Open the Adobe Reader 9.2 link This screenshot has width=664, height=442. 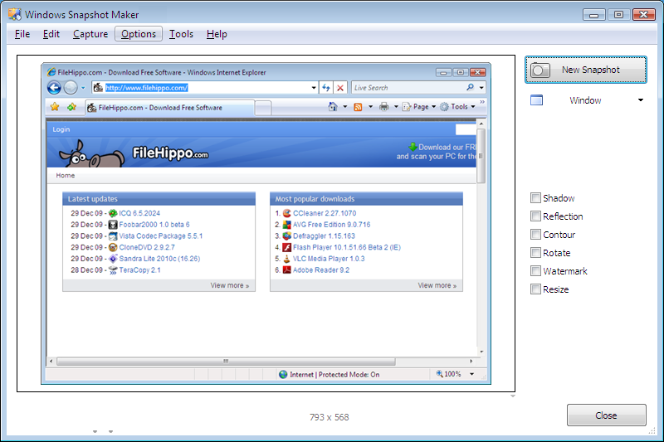[321, 270]
